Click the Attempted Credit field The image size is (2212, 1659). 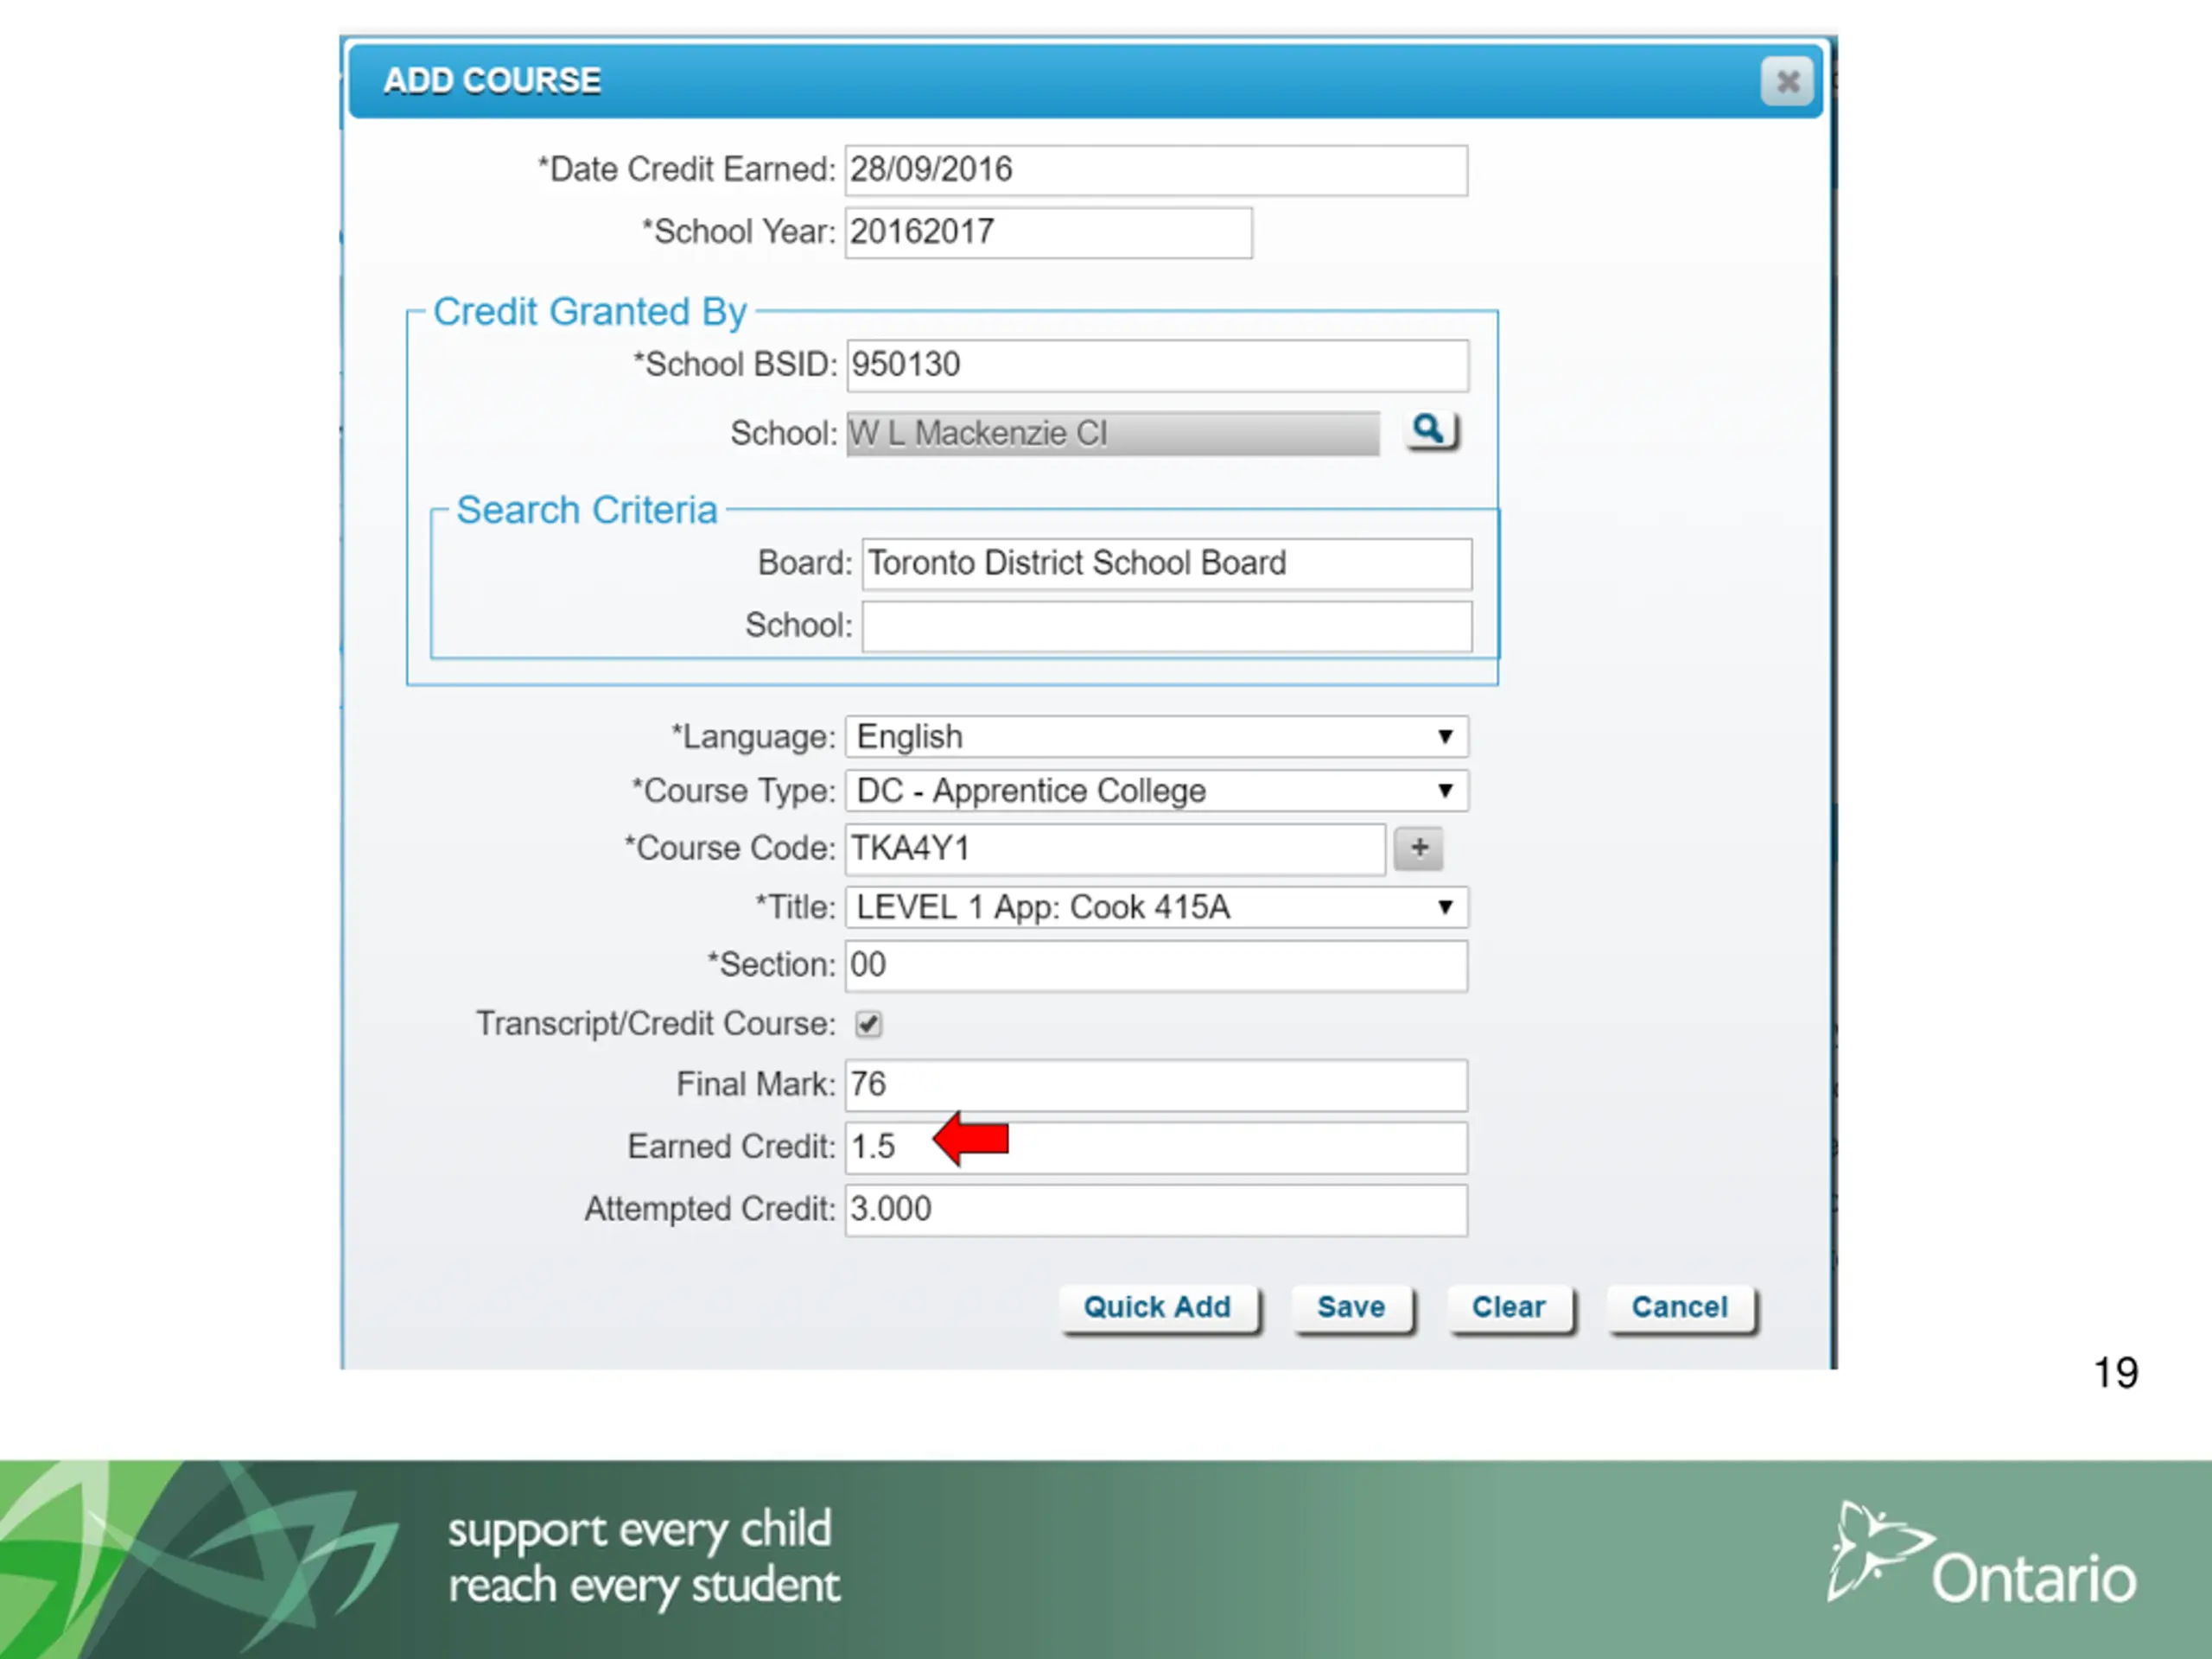[x=1156, y=1210]
